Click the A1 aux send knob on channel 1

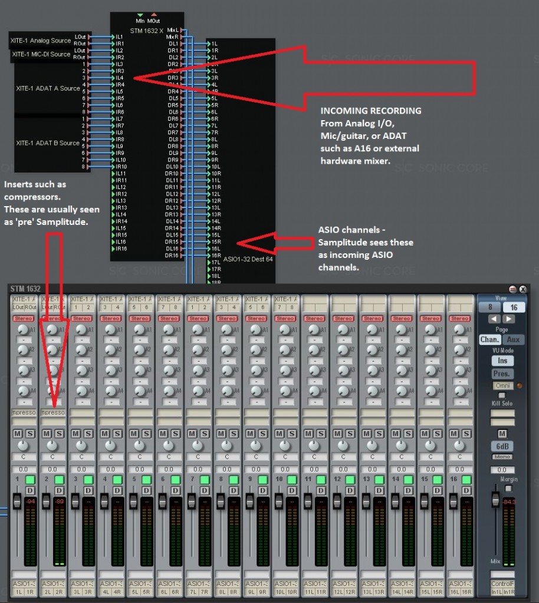[23, 329]
